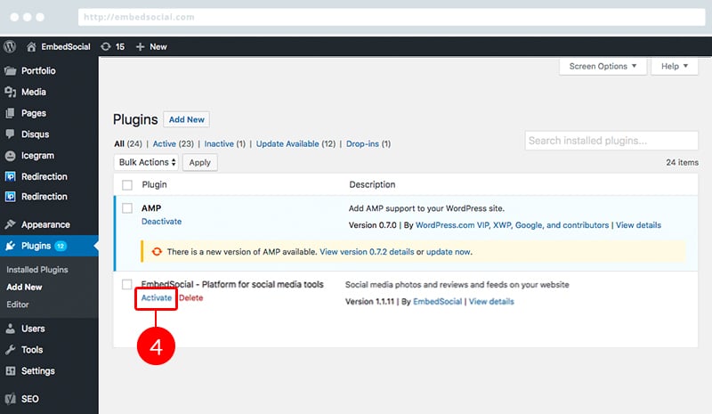Go to Installed Plugins submenu
Screen dimensions: 712x414
click(37, 270)
